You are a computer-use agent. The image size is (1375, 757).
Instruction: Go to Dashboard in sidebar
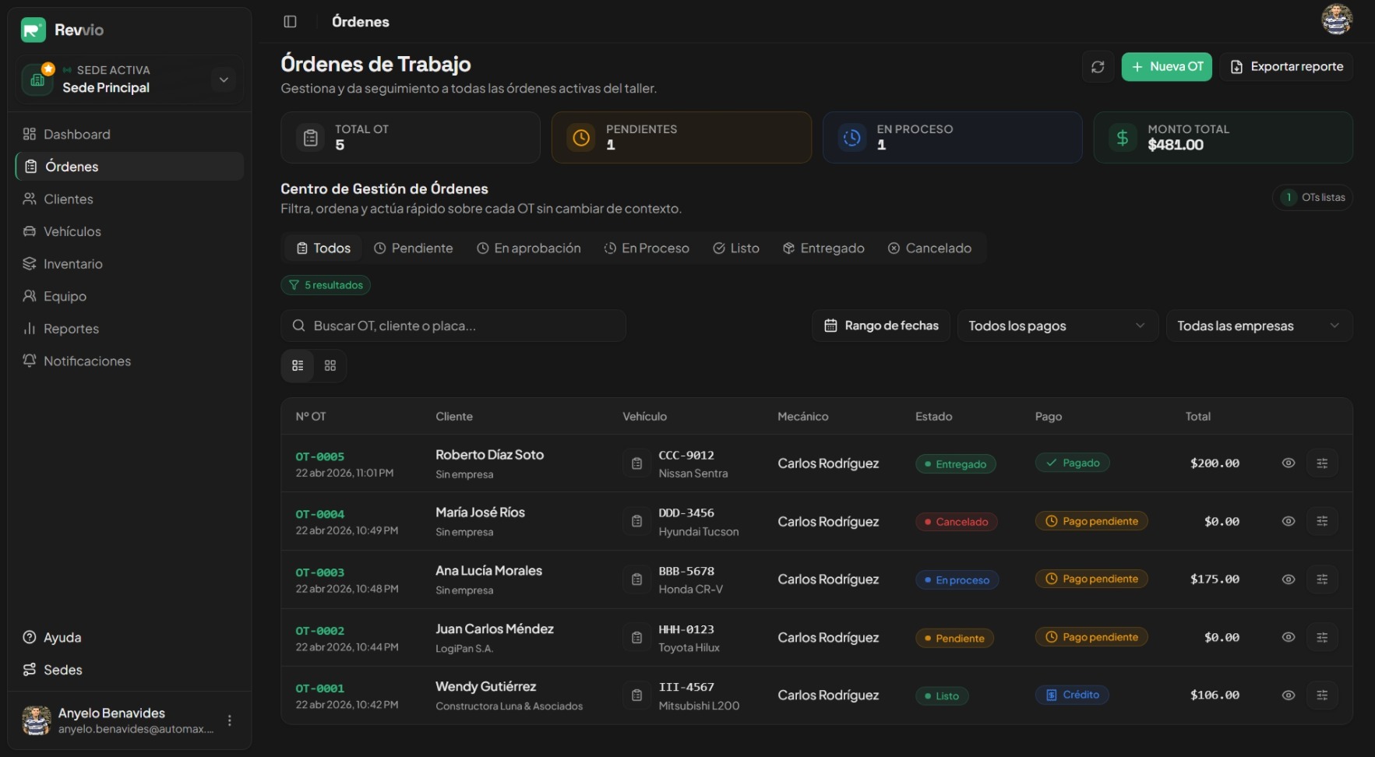click(x=129, y=134)
